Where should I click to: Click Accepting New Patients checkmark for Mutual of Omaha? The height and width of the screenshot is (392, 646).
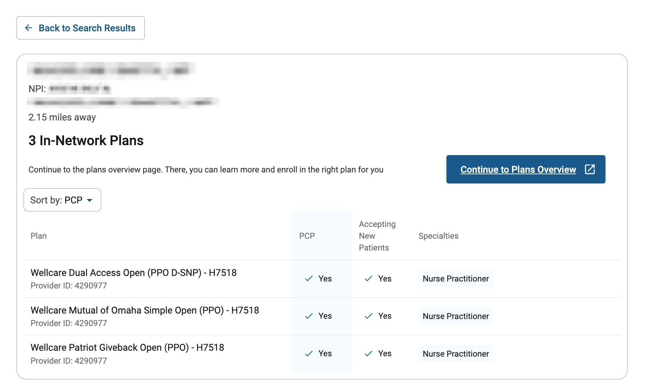point(368,316)
